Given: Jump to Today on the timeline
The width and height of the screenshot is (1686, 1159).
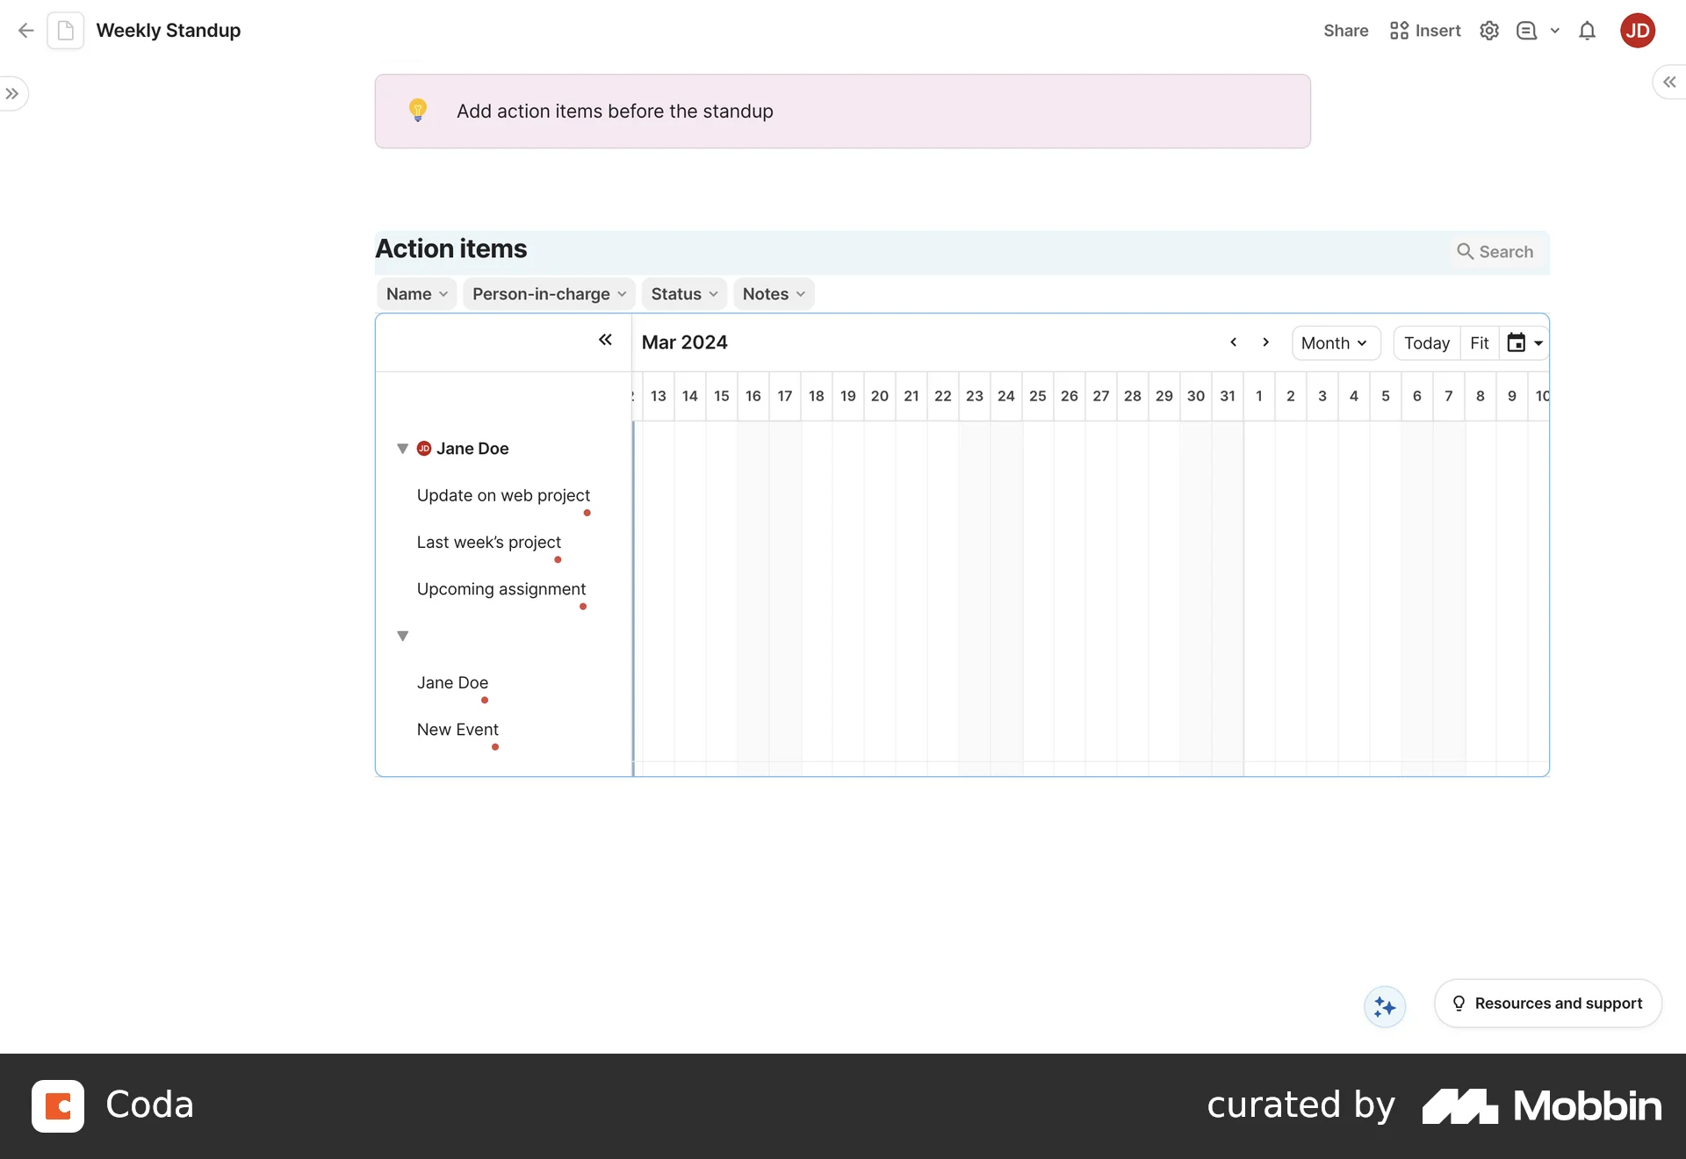Looking at the screenshot, I should (1426, 343).
